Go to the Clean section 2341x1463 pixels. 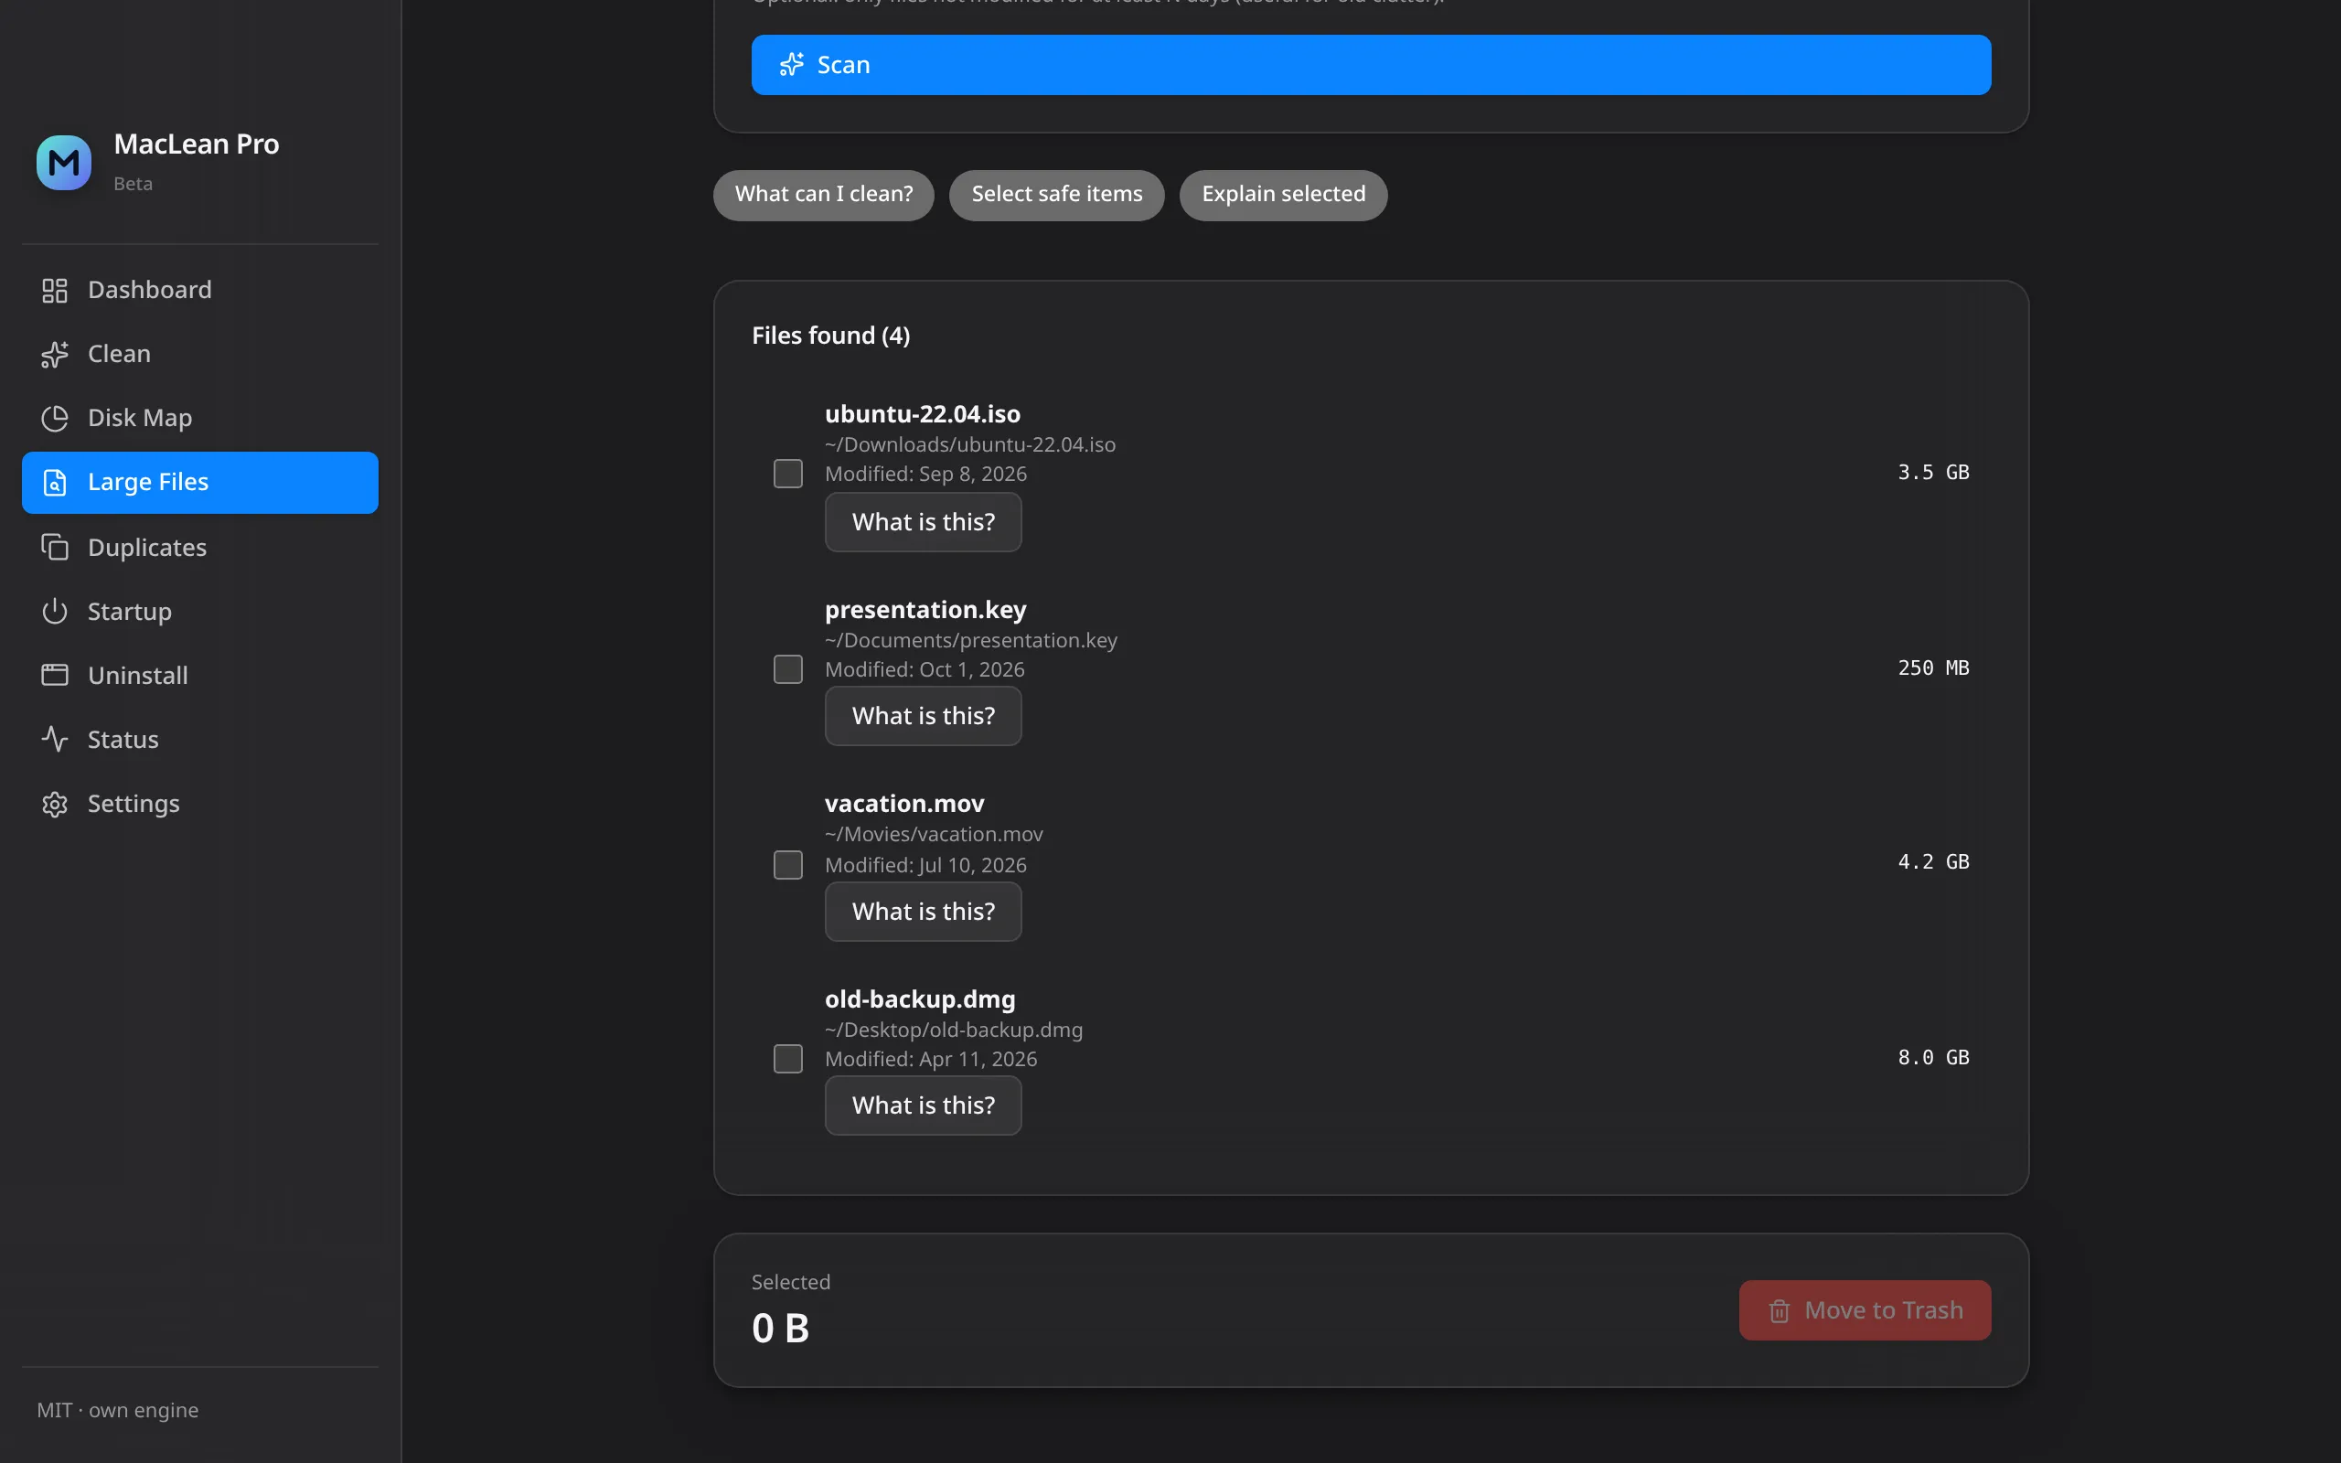(x=200, y=354)
